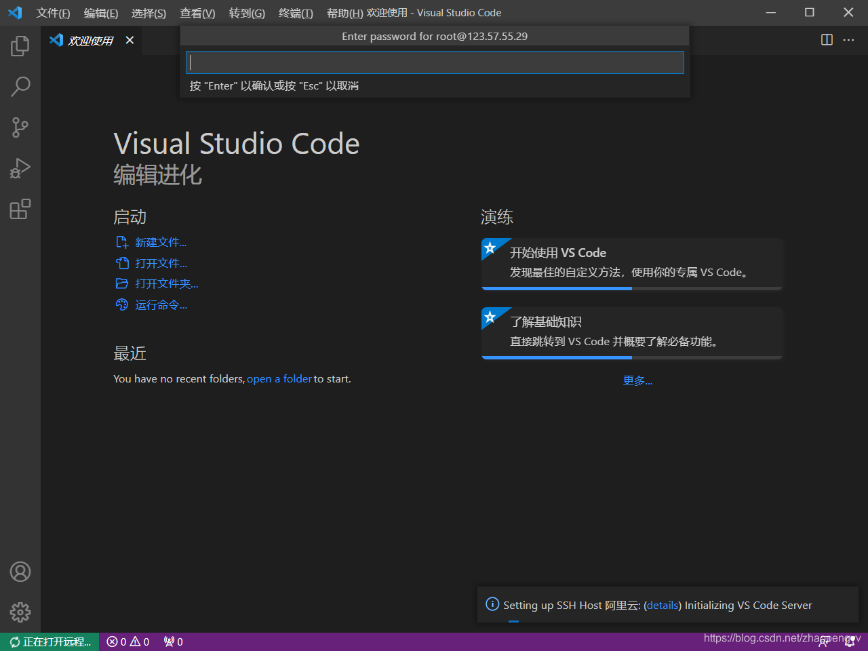868x651 pixels.
Task: Open the 开始使用 VS Code walkthrough card
Action: pyautogui.click(x=632, y=263)
